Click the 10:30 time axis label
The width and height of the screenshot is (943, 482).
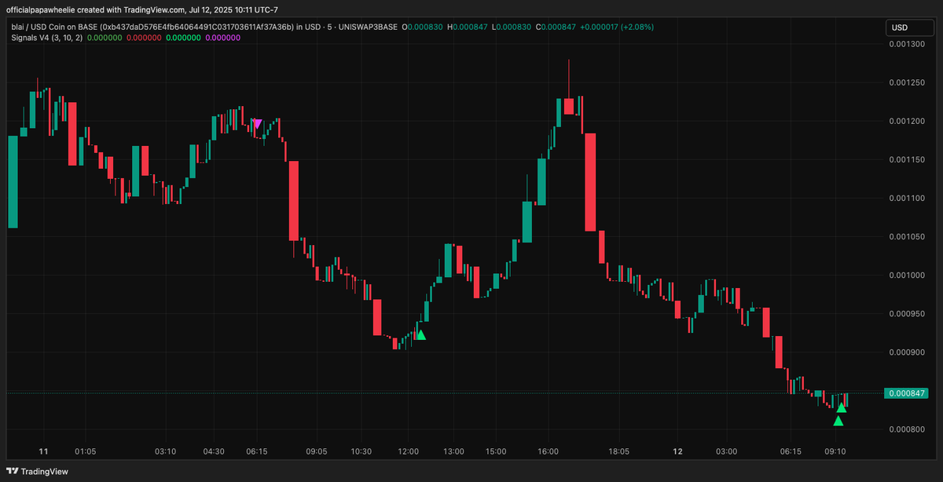pyautogui.click(x=361, y=451)
